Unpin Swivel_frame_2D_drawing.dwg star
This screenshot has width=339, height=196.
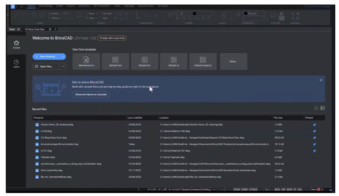314,125
